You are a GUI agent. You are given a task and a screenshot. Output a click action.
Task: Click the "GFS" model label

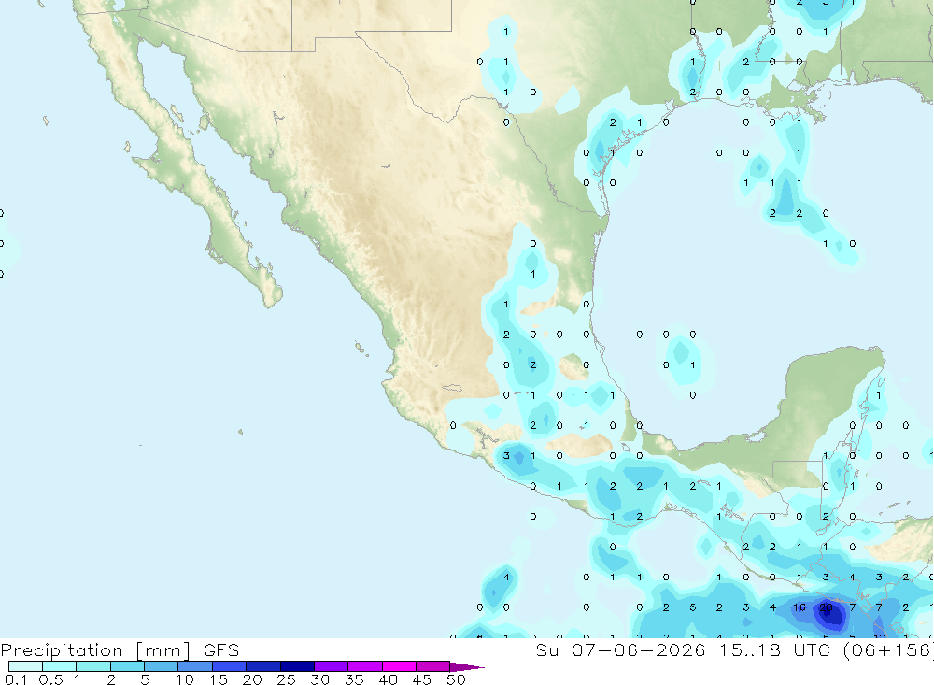pyautogui.click(x=221, y=649)
